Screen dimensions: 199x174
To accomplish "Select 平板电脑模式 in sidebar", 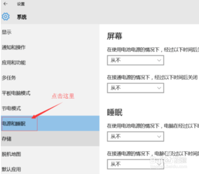I will pos(50,93).
